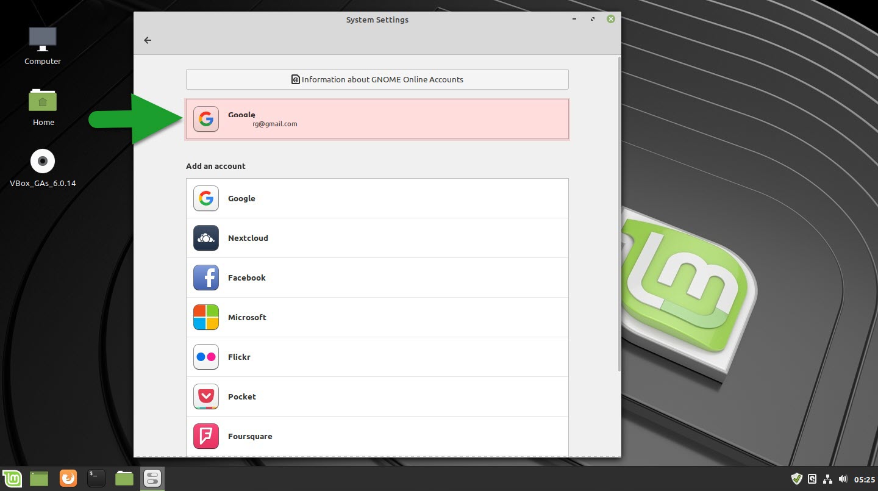
Task: Add a Microsoft account
Action: 377,317
